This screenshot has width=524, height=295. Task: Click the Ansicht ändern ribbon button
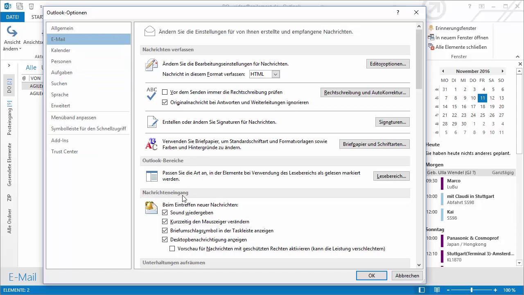pyautogui.click(x=12, y=39)
